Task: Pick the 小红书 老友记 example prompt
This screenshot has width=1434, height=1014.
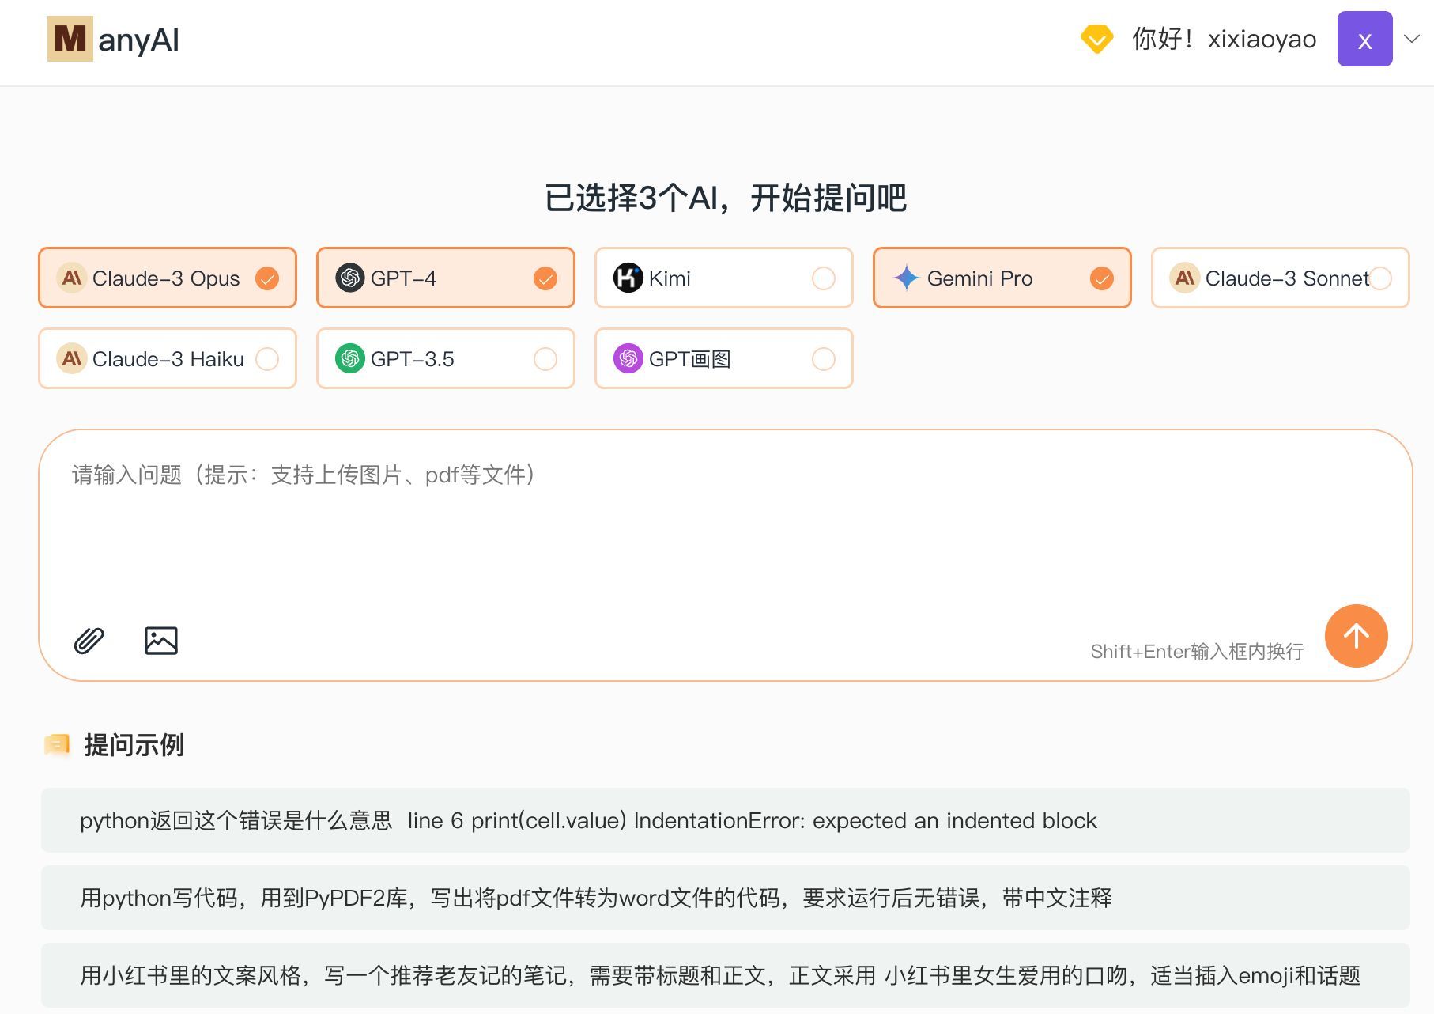Action: (x=725, y=975)
